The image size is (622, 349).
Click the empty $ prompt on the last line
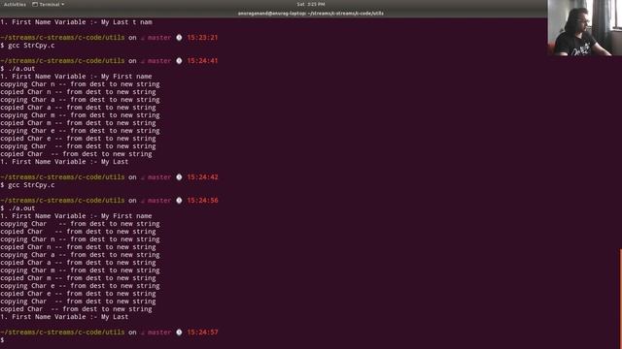2,340
